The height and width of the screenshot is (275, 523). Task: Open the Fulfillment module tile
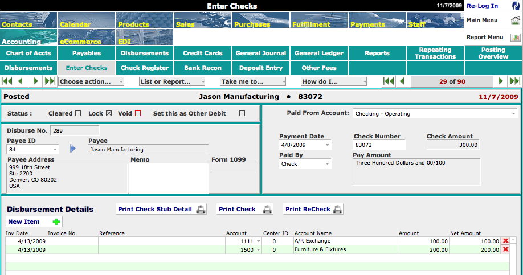[x=319, y=20]
